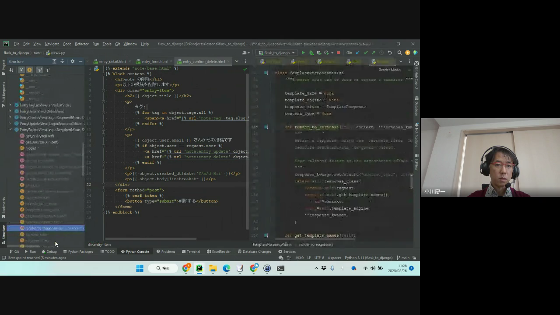Roll back changes with undo arrow

point(389,53)
